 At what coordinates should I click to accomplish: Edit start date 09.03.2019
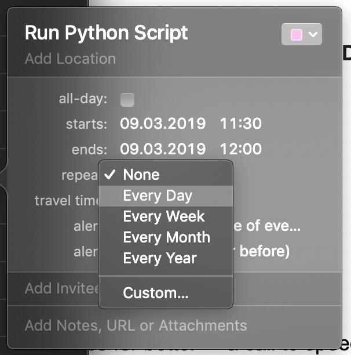(163, 124)
